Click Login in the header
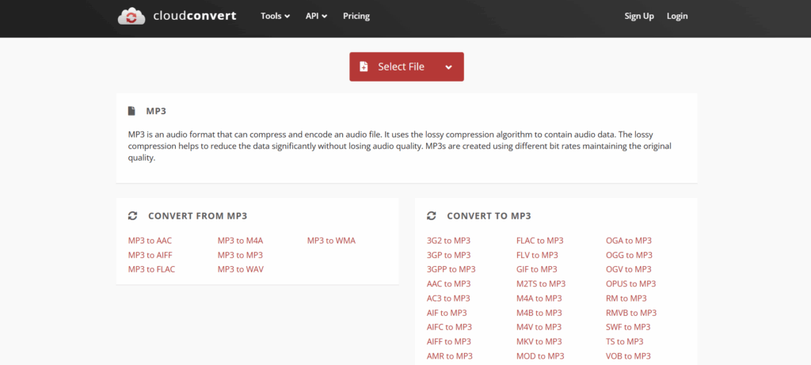 (x=677, y=16)
